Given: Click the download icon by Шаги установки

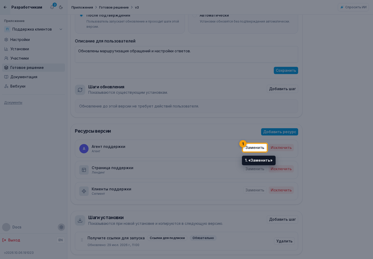Looking at the screenshot, I should (x=80, y=220).
